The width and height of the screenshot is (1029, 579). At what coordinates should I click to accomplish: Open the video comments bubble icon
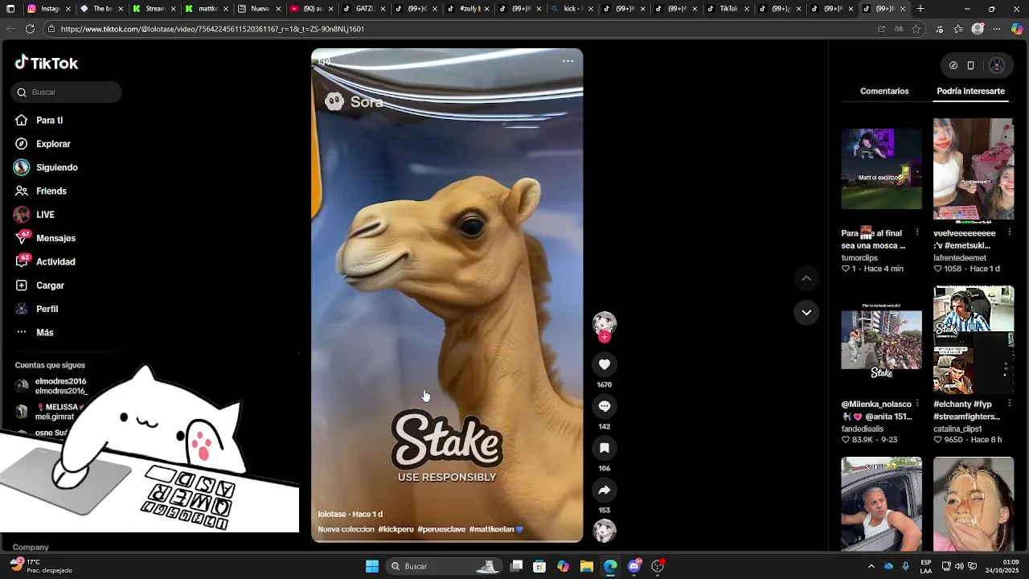pyautogui.click(x=605, y=406)
